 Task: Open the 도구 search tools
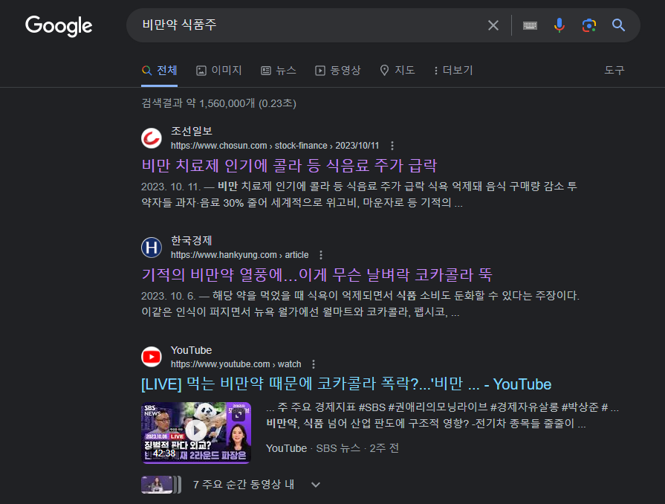614,70
